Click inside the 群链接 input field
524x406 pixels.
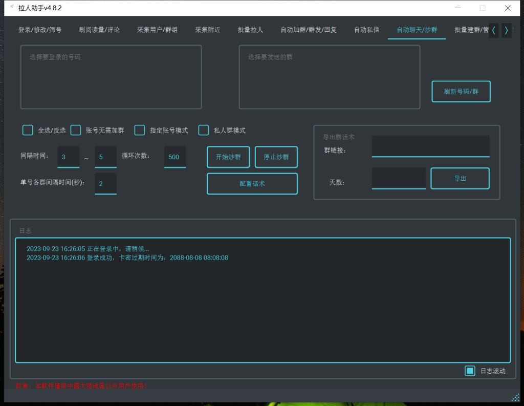coord(430,146)
